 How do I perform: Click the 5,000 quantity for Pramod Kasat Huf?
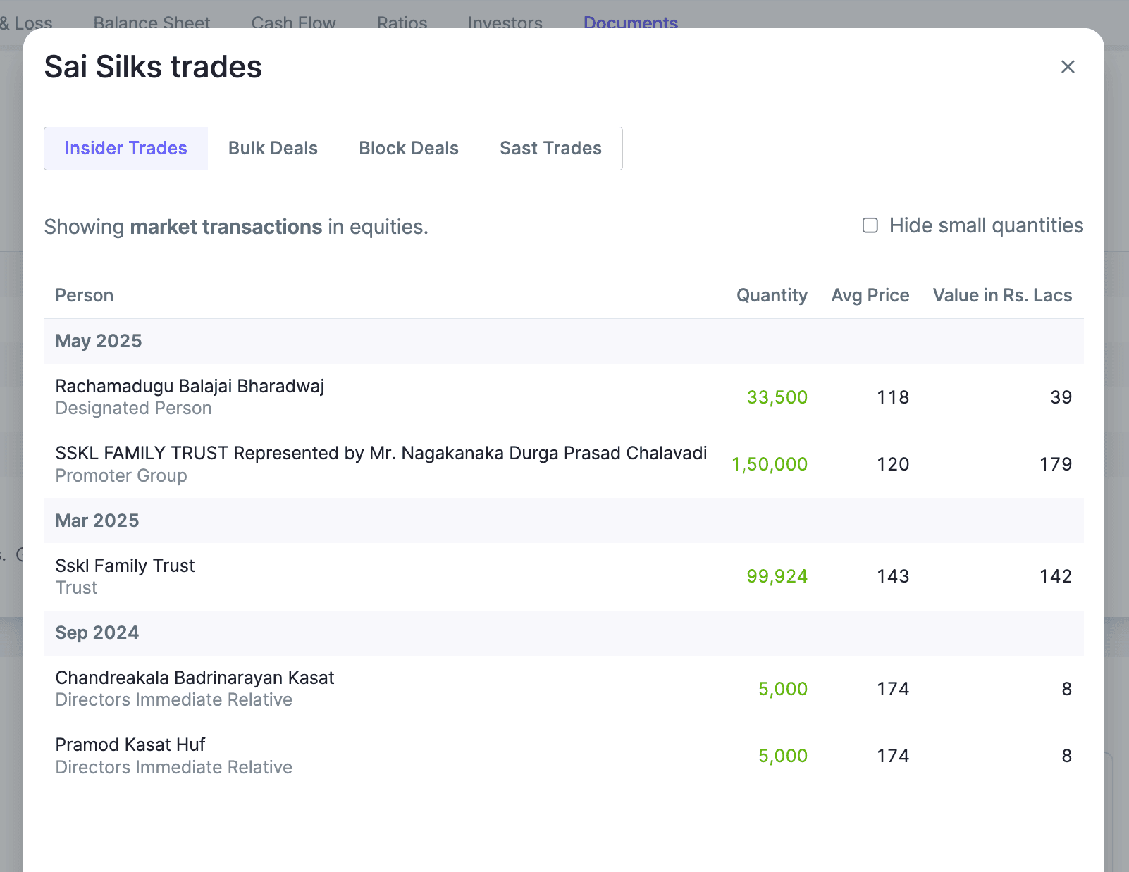coord(783,756)
